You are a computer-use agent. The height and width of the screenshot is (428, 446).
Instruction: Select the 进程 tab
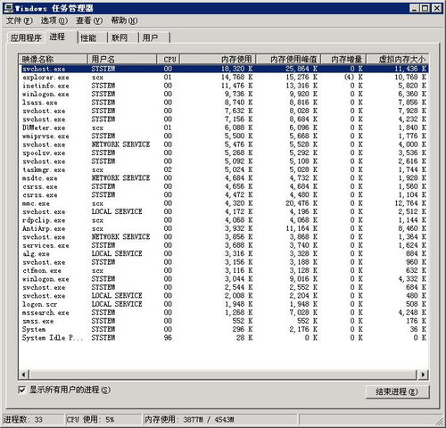pyautogui.click(x=61, y=37)
